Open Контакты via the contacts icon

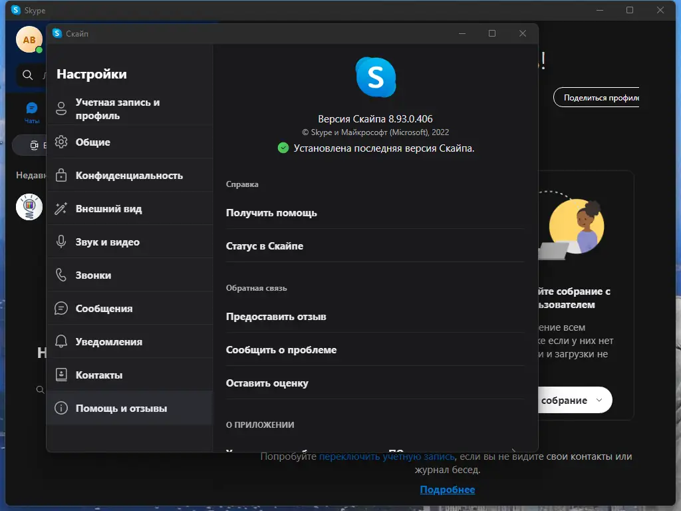(61, 375)
